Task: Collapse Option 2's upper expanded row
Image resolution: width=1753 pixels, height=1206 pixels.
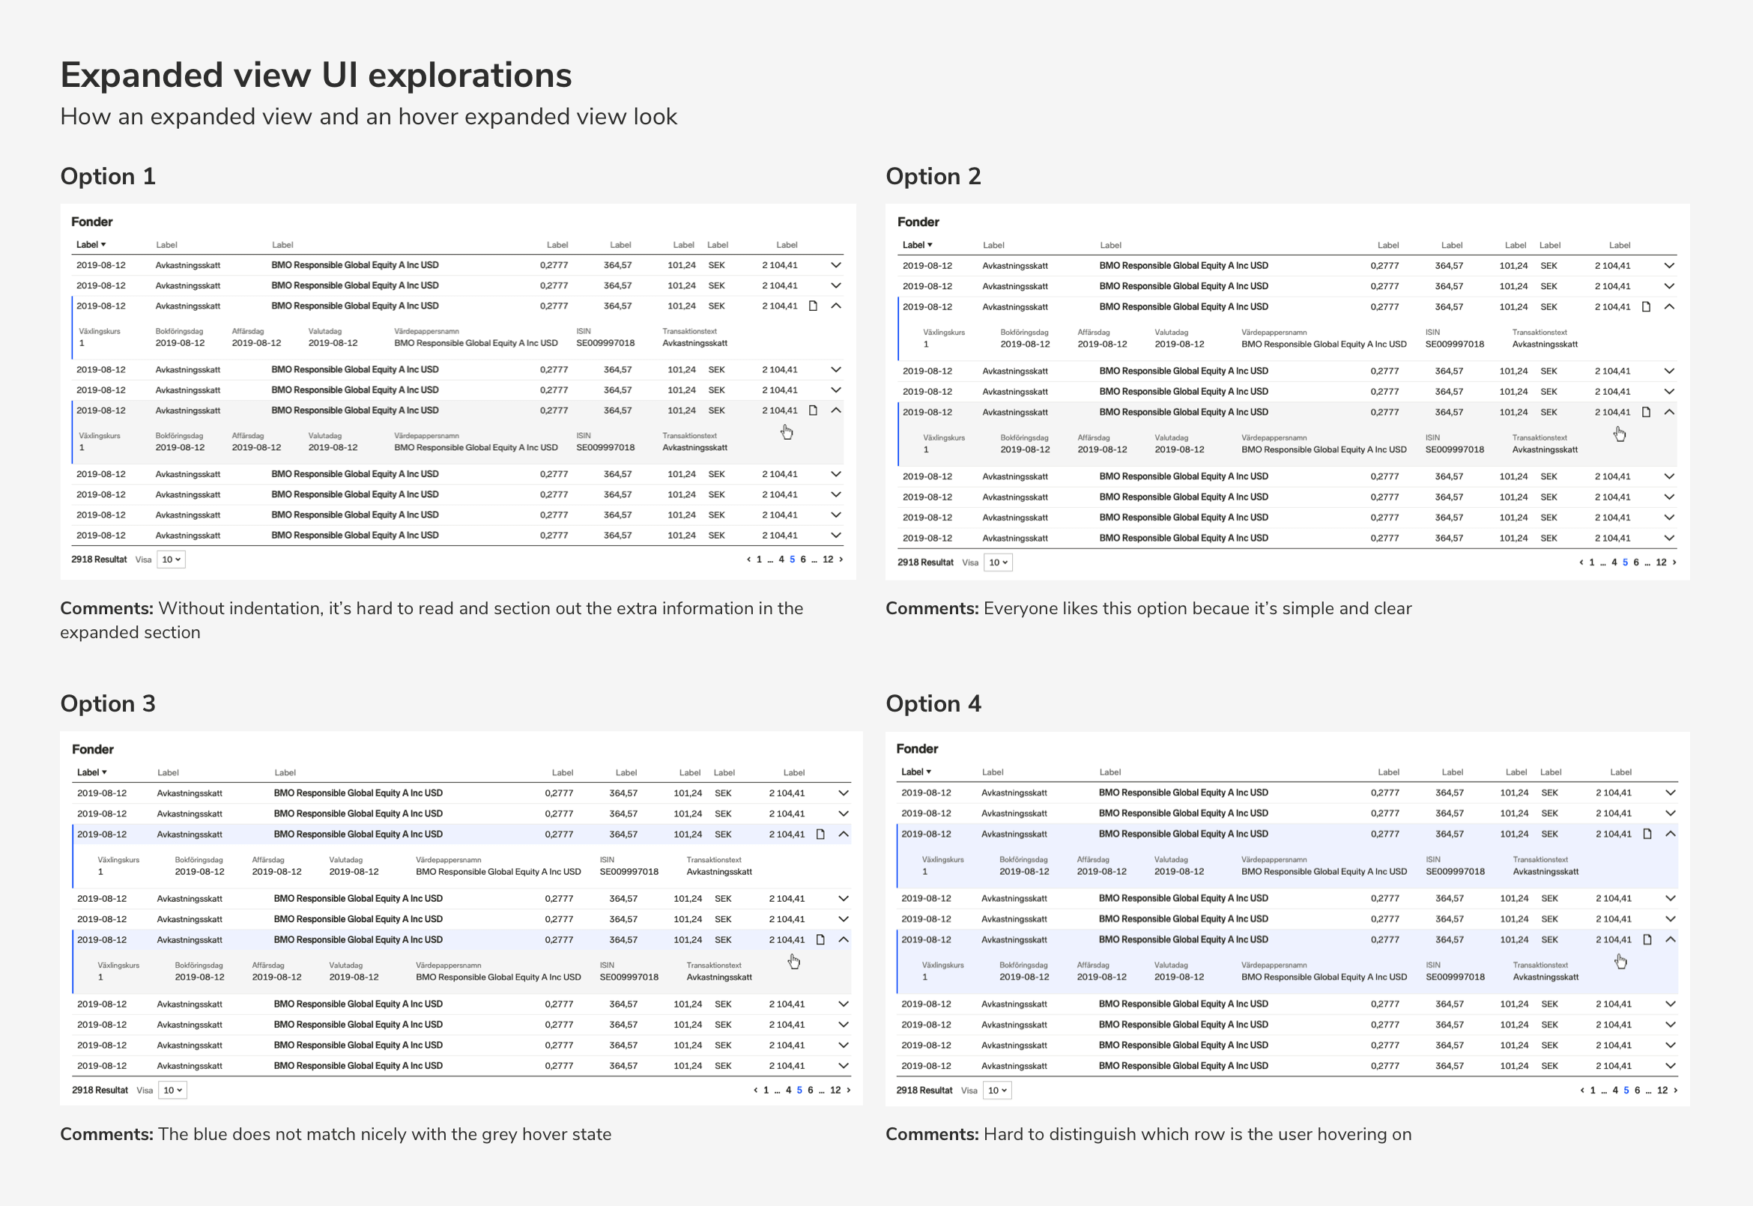Action: coord(1670,307)
